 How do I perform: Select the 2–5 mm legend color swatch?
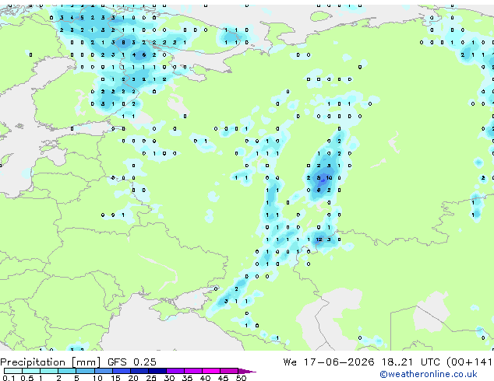[67, 371]
